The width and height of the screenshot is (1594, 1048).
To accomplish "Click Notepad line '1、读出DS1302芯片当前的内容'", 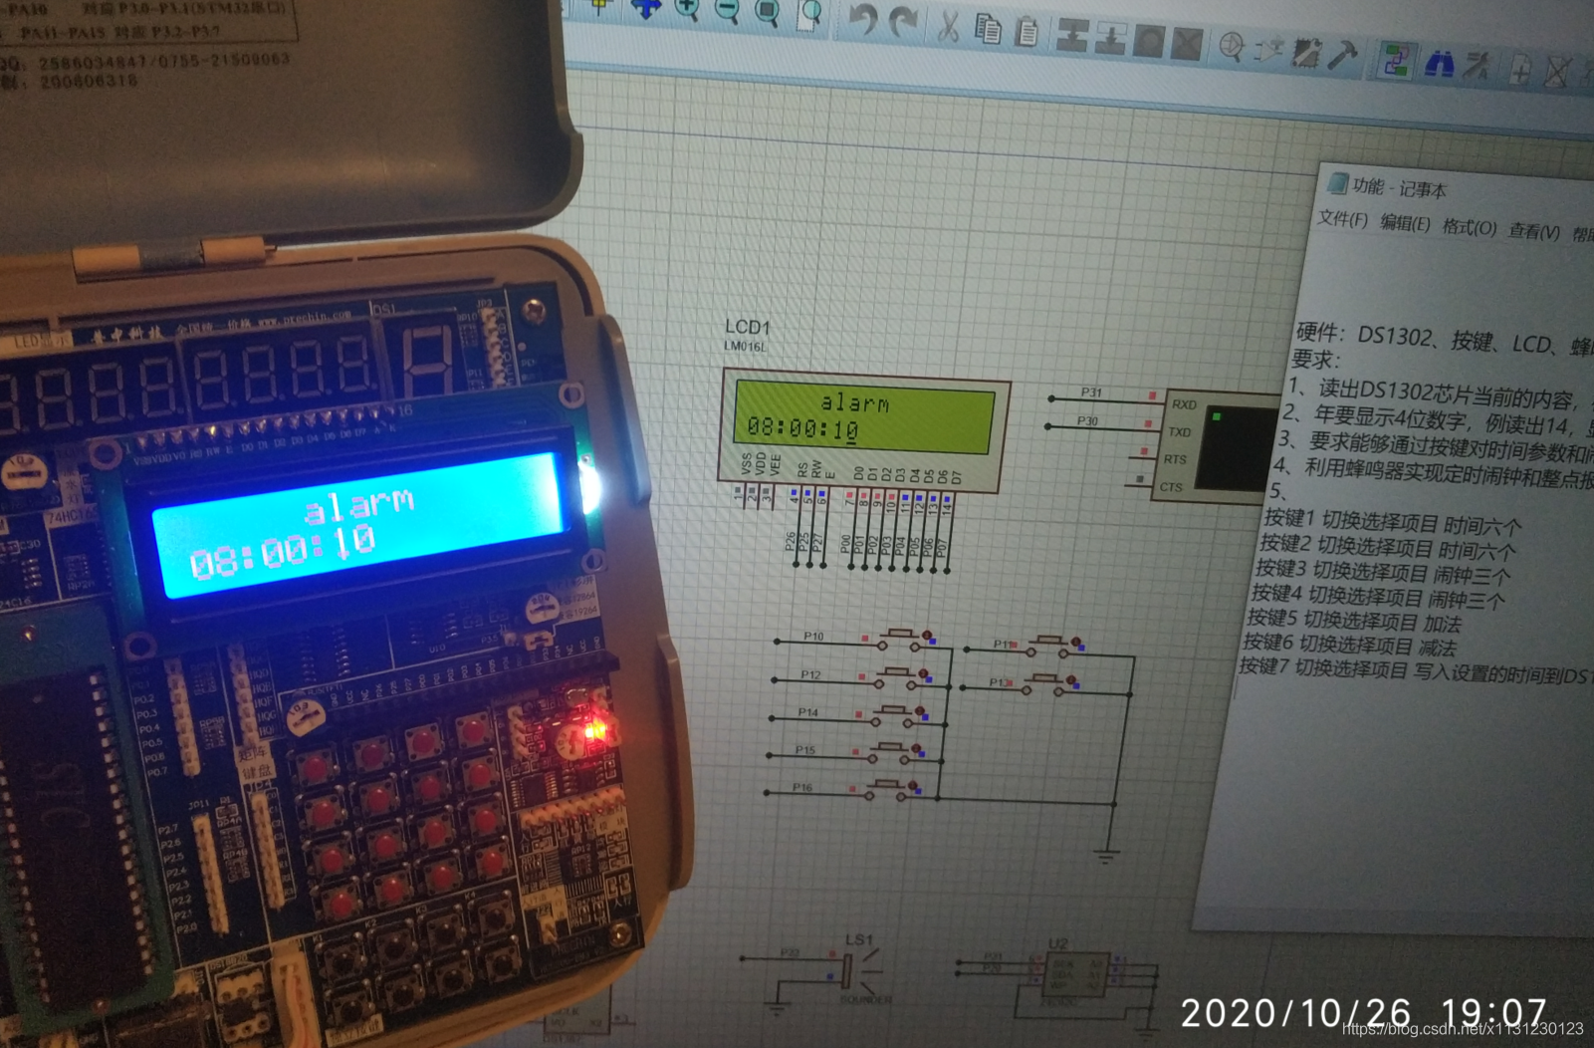I will click(x=1437, y=393).
